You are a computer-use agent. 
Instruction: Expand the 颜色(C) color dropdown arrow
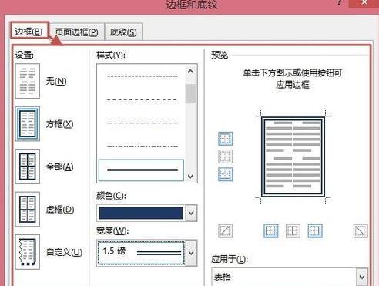coord(191,213)
